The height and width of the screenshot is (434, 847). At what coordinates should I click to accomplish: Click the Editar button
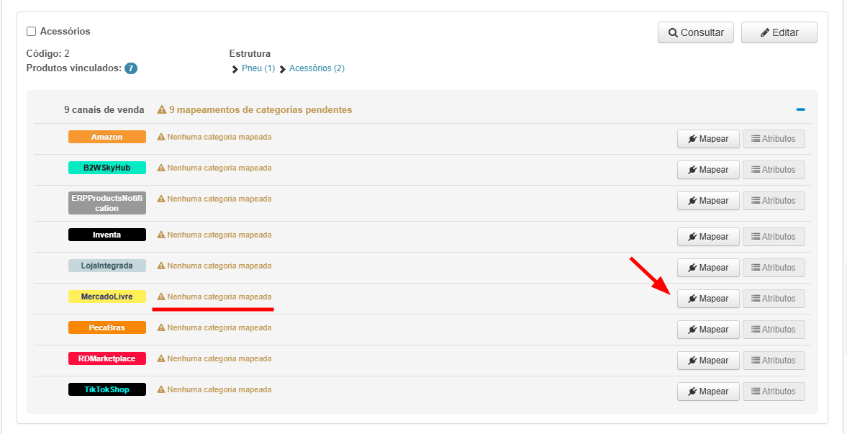[x=779, y=32]
